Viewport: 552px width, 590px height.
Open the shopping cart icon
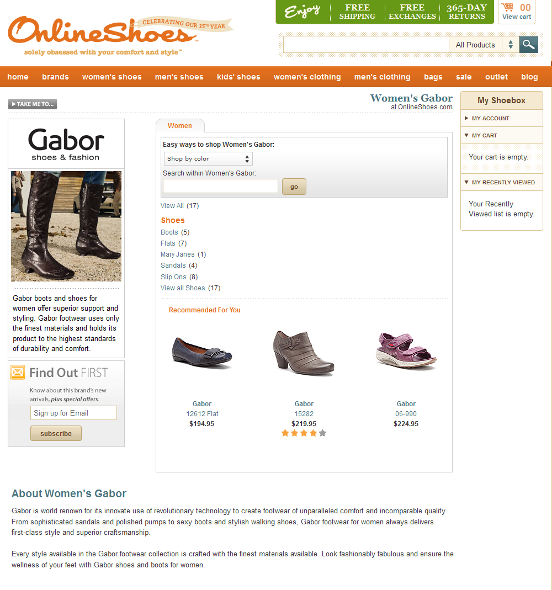click(507, 7)
